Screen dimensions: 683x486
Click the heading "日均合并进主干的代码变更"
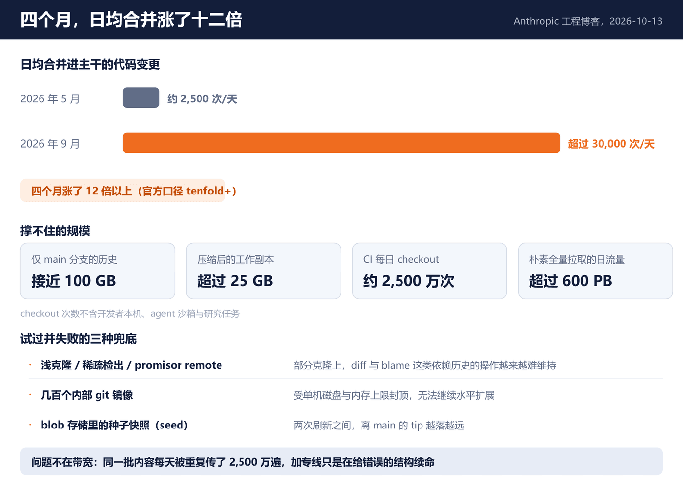click(90, 64)
